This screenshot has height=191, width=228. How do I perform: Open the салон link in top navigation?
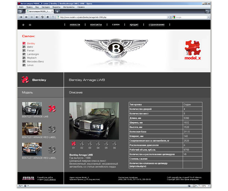tap(116, 25)
